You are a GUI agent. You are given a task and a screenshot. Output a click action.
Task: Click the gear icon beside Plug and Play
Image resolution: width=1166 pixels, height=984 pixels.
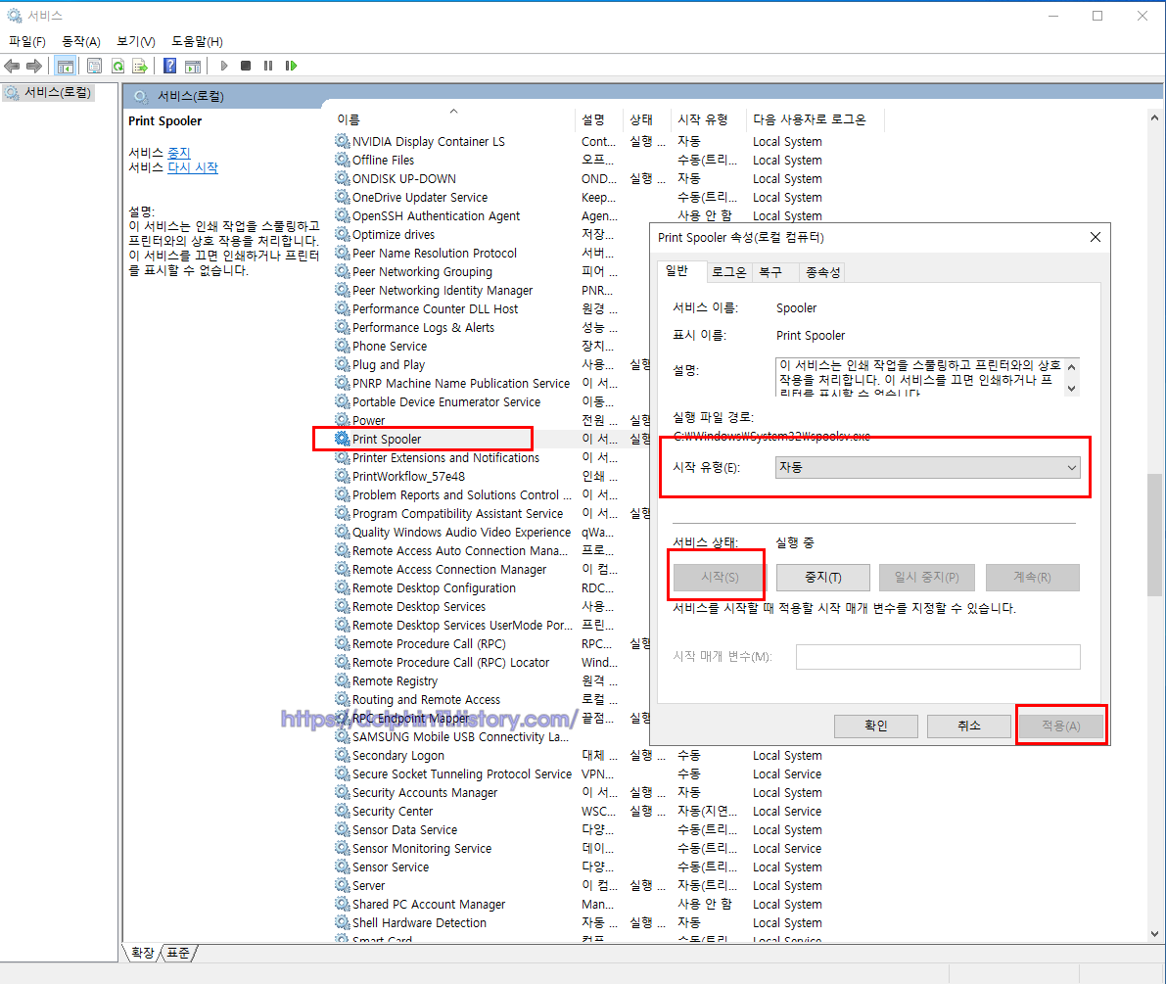point(342,363)
